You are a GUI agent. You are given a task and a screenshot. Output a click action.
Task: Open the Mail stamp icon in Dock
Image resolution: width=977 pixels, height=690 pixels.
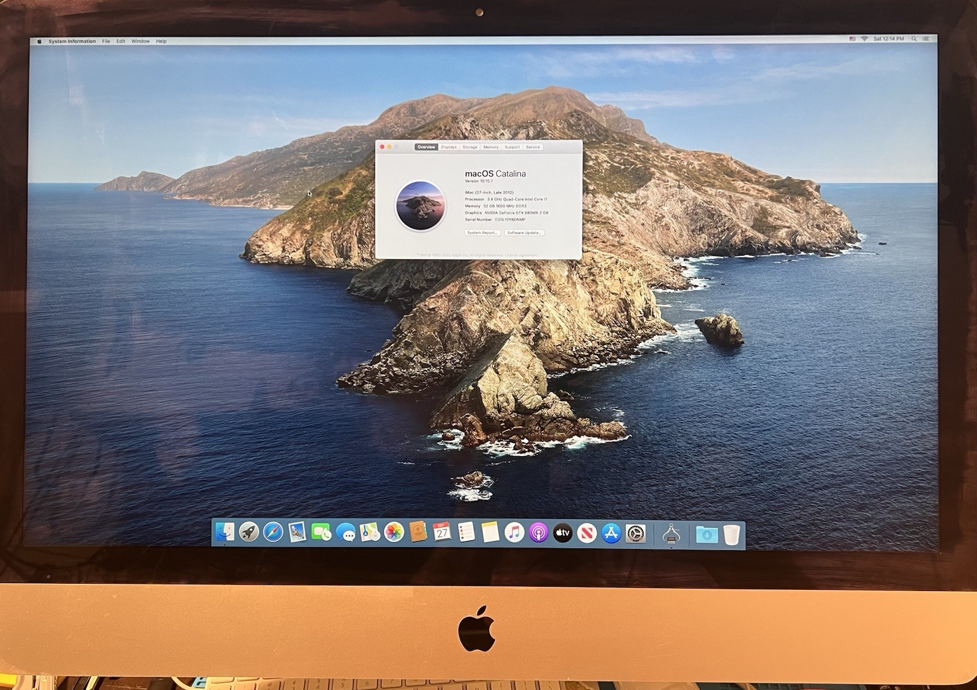297,532
